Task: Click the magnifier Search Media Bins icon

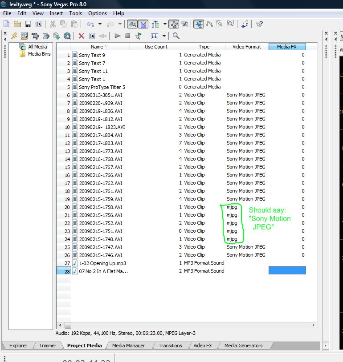Action: click(176, 36)
